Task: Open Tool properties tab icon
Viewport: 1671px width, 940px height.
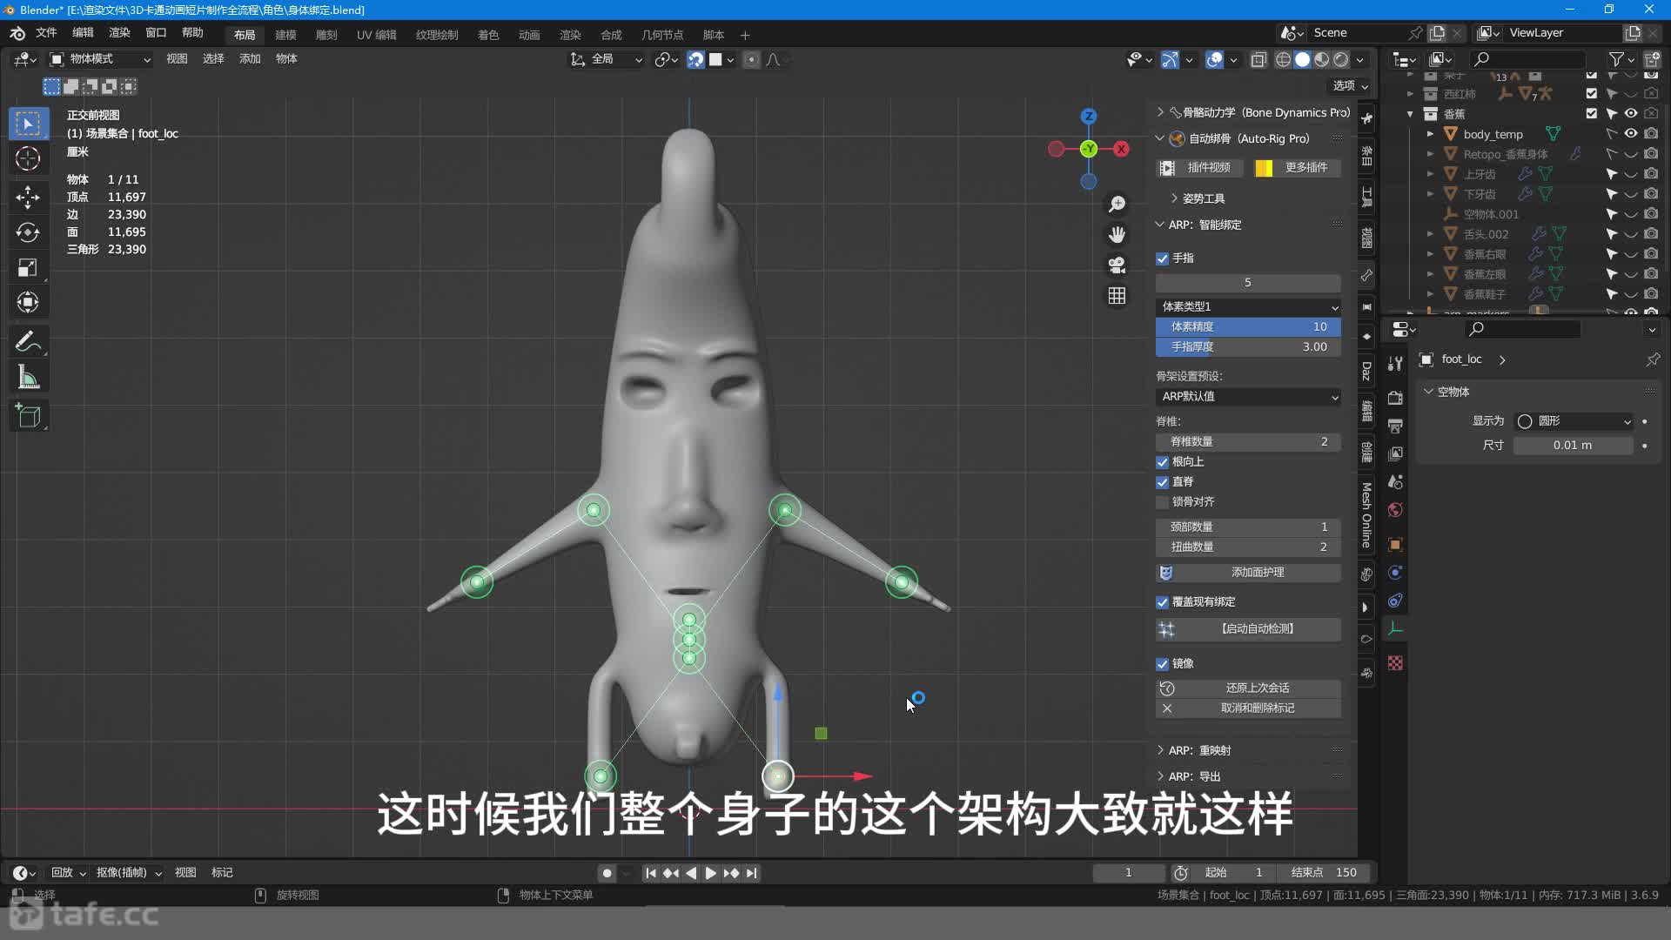Action: click(x=1395, y=364)
